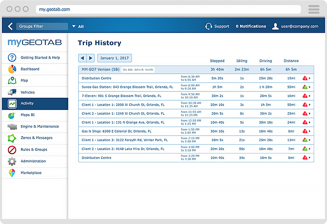Click the Dashboard pie chart icon
This screenshot has height=224, width=327.
pos(12,69)
